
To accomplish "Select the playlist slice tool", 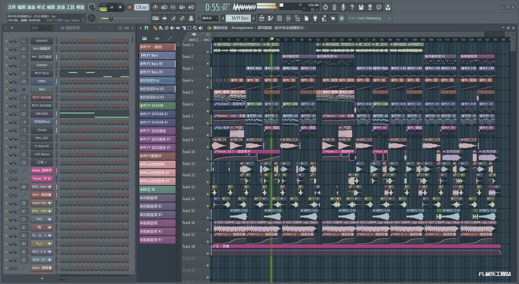I will [184, 28].
